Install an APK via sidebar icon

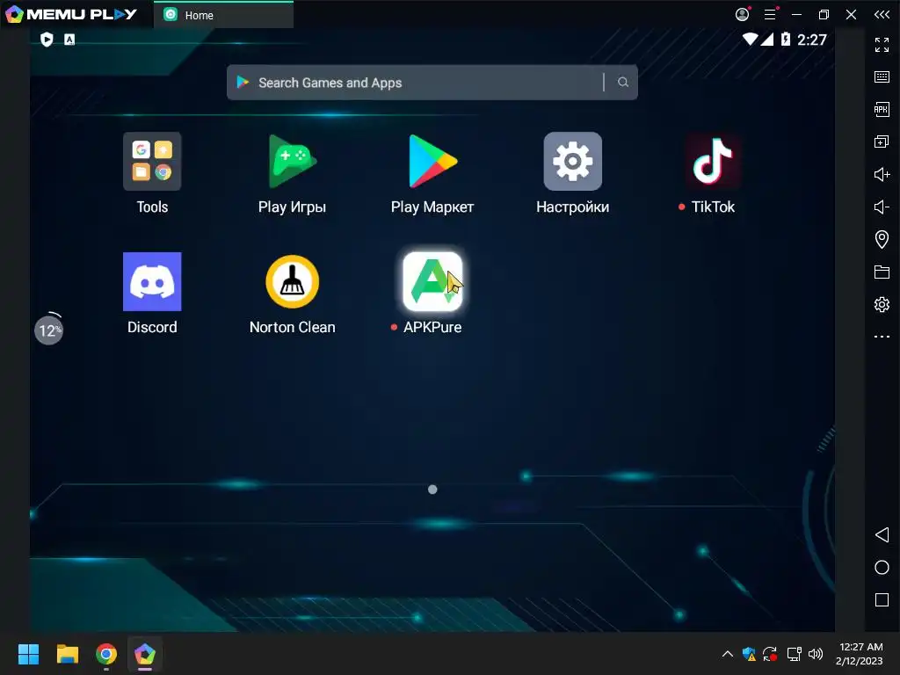coord(882,109)
